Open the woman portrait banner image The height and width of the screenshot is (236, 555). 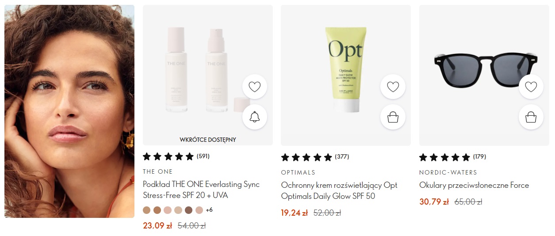click(x=69, y=111)
